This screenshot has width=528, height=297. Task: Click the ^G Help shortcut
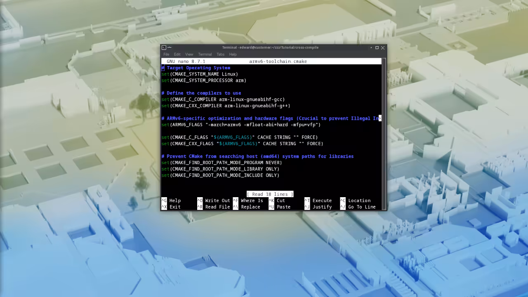(x=171, y=200)
